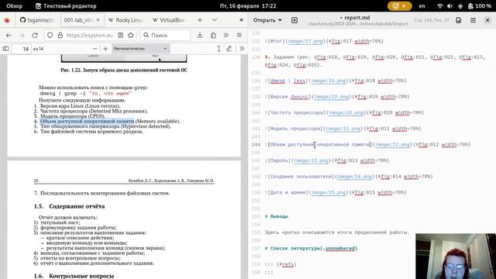
Task: Create a new document tab in Text Editor
Action: click(x=294, y=20)
